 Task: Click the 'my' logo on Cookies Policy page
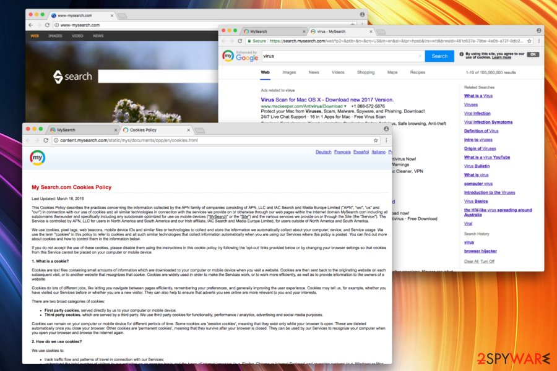click(37, 158)
